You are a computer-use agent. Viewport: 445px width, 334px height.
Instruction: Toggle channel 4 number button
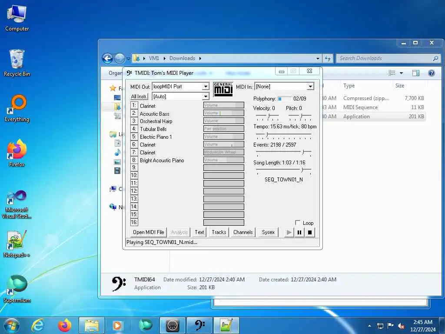pos(134,129)
